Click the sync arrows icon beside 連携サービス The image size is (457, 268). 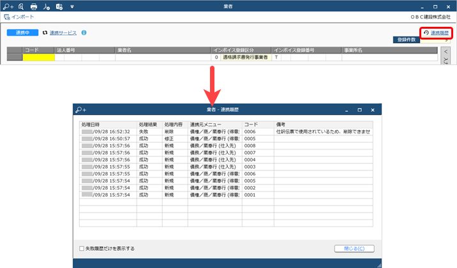(45, 33)
